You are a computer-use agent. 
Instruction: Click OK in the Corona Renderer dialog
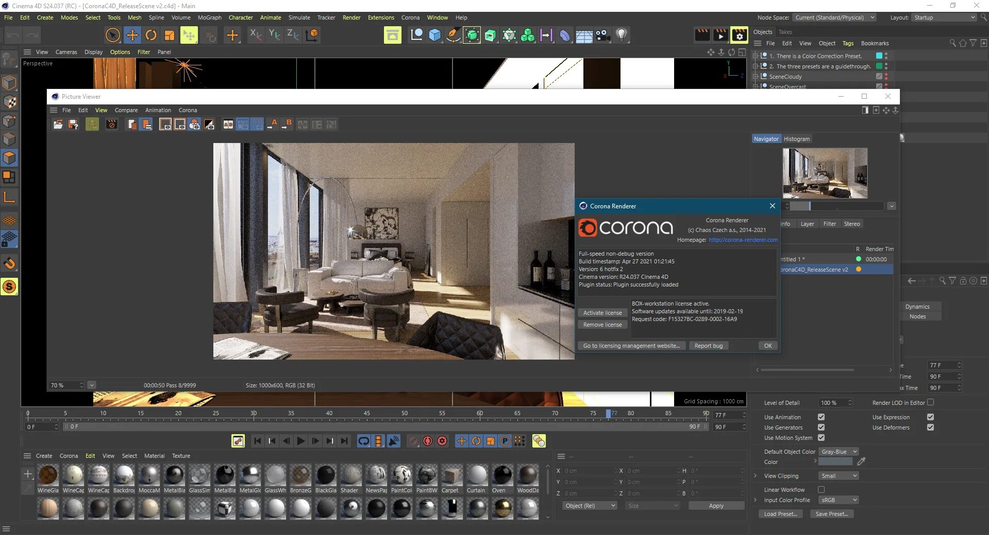pos(767,345)
